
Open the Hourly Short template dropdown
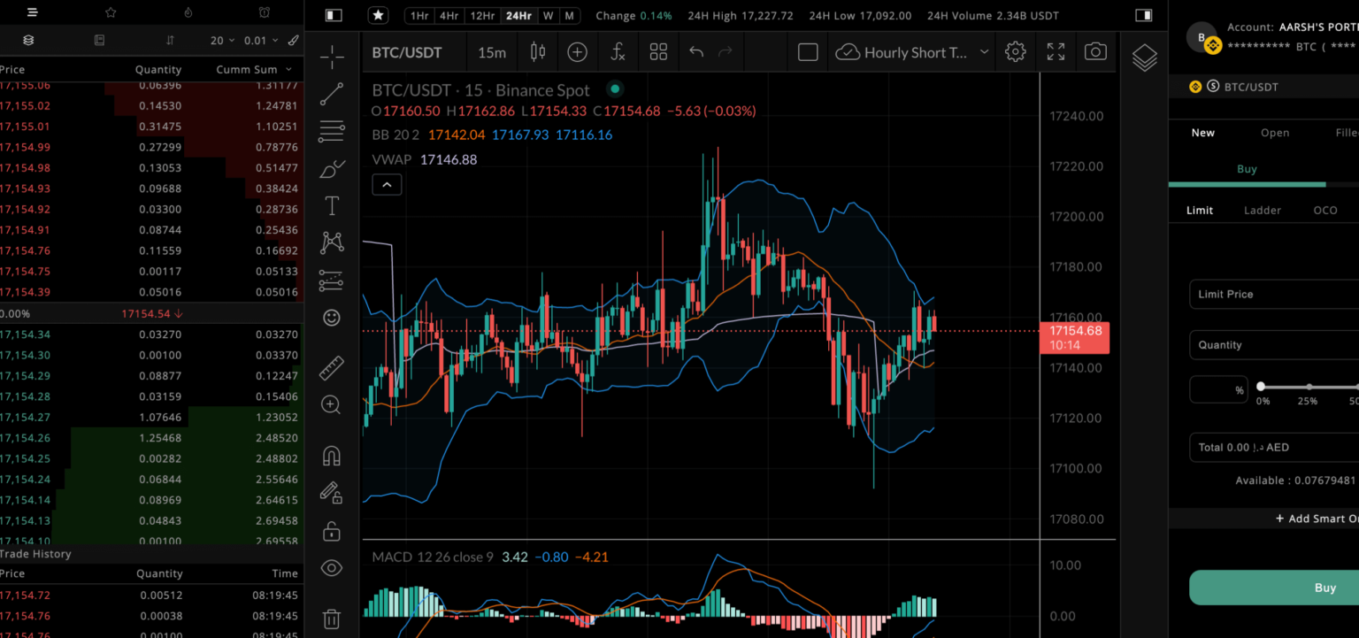pos(911,51)
